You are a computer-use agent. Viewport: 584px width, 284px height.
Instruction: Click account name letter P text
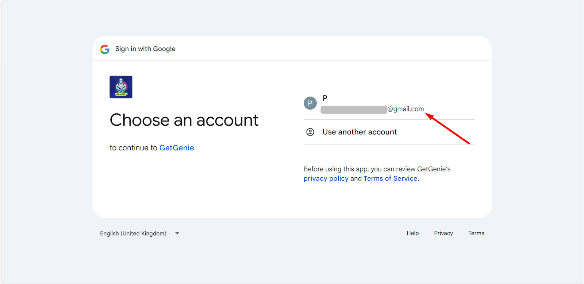[x=325, y=98]
